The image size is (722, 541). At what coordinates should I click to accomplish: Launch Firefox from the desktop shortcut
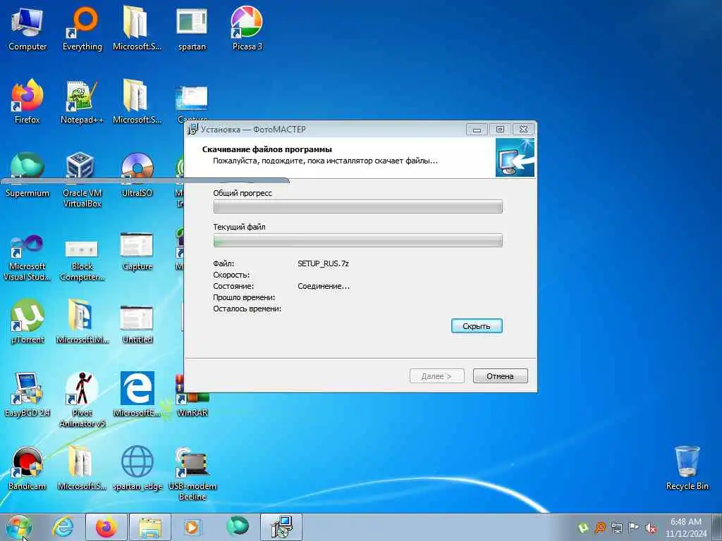click(x=27, y=102)
